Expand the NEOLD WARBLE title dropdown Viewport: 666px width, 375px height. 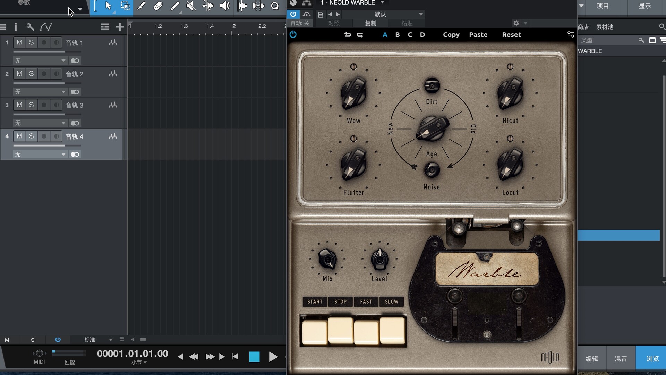(382, 3)
